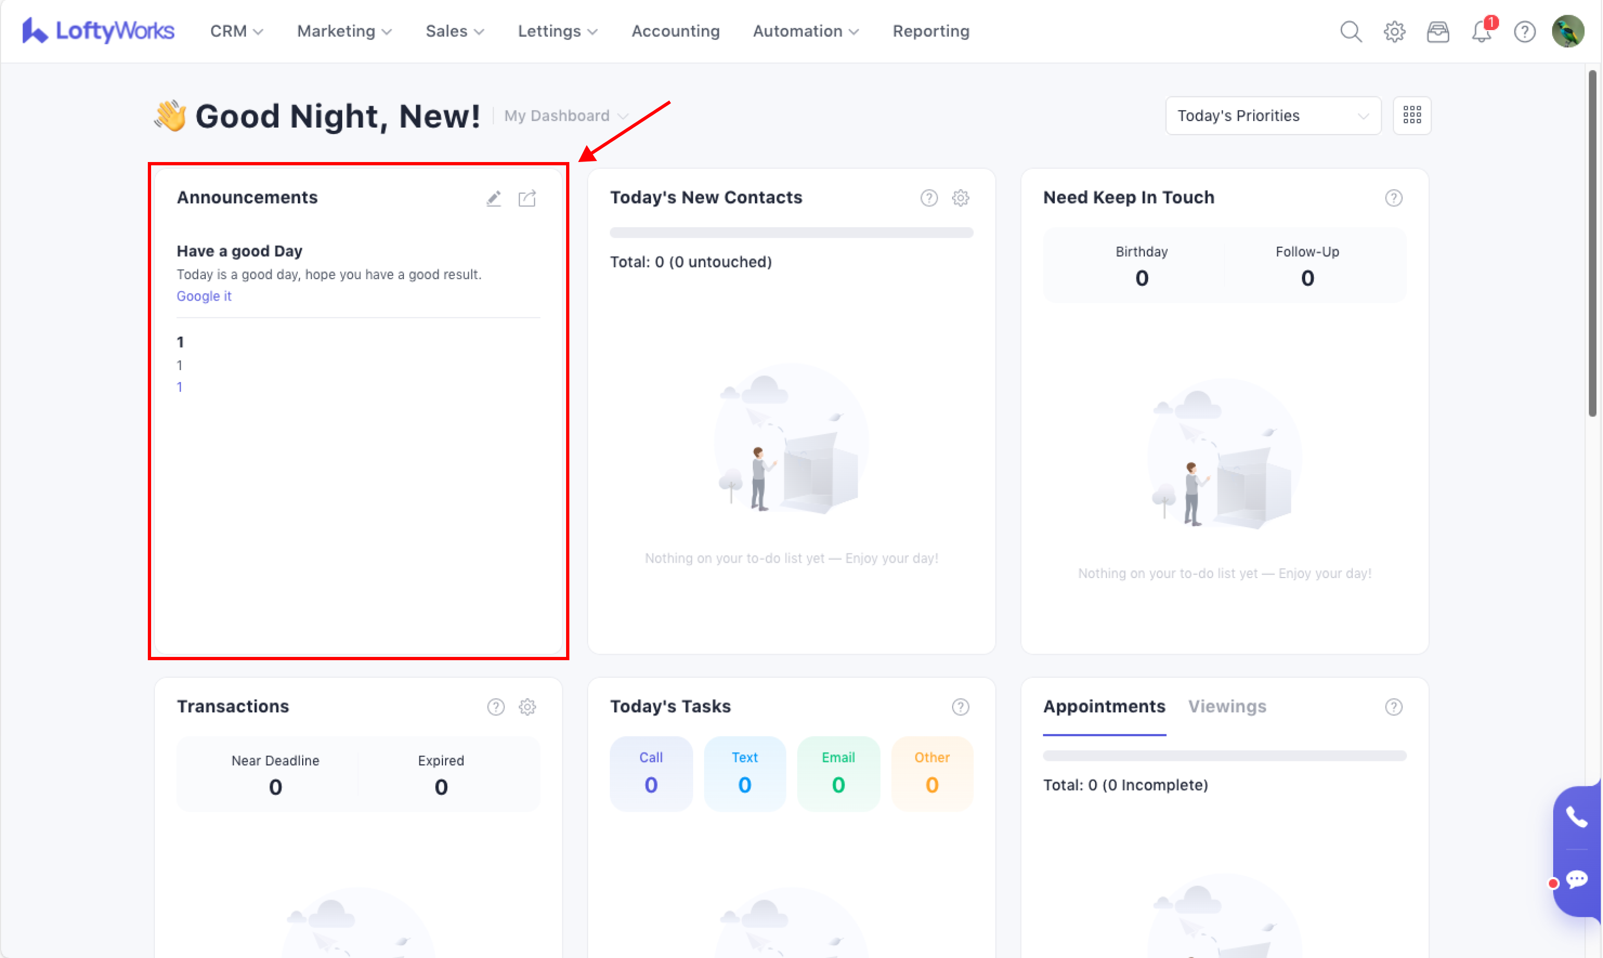
Task: Expand the Today's Priorities dropdown
Action: pos(1272,116)
